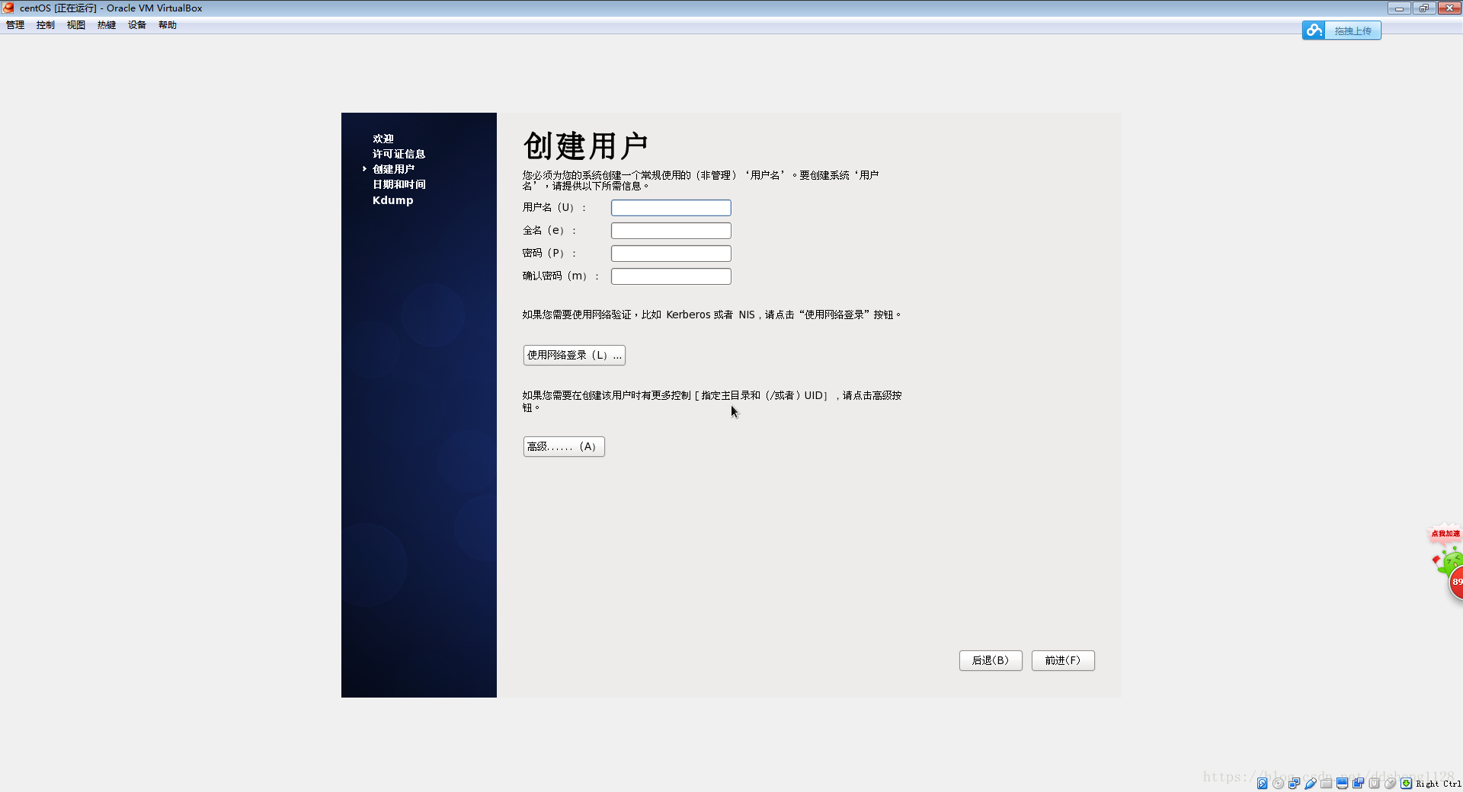Viewport: 1463px width, 792px height.
Task: Open the 视图 menu
Action: [x=76, y=25]
